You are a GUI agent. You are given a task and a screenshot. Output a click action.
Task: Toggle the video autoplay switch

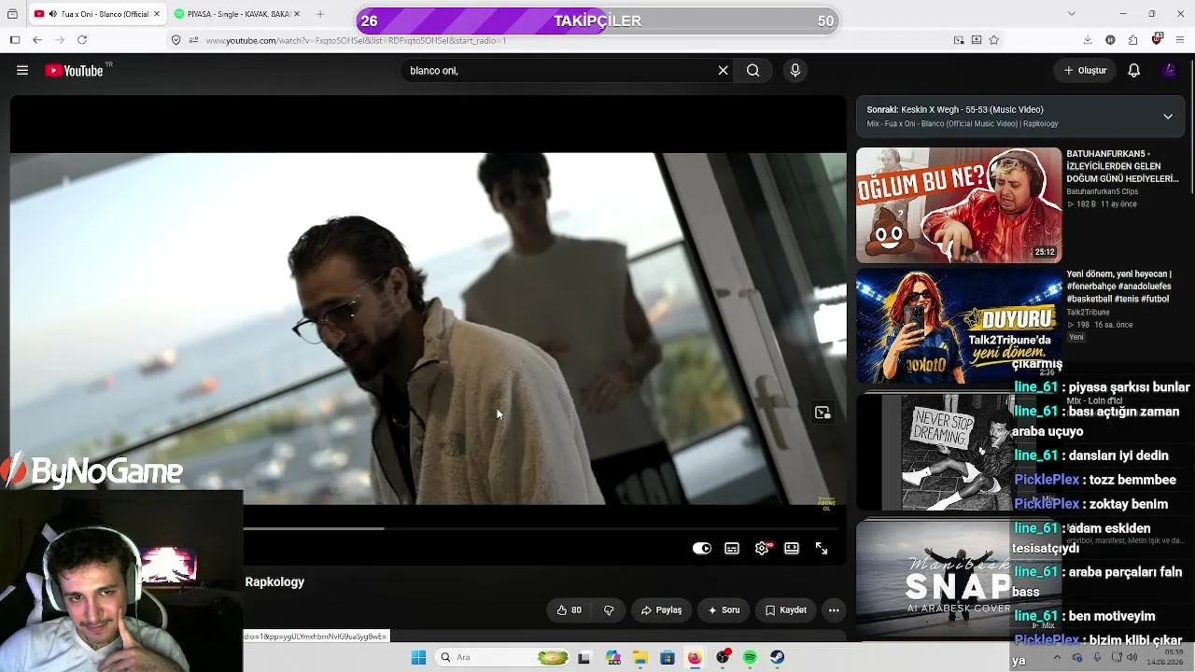pos(702,549)
